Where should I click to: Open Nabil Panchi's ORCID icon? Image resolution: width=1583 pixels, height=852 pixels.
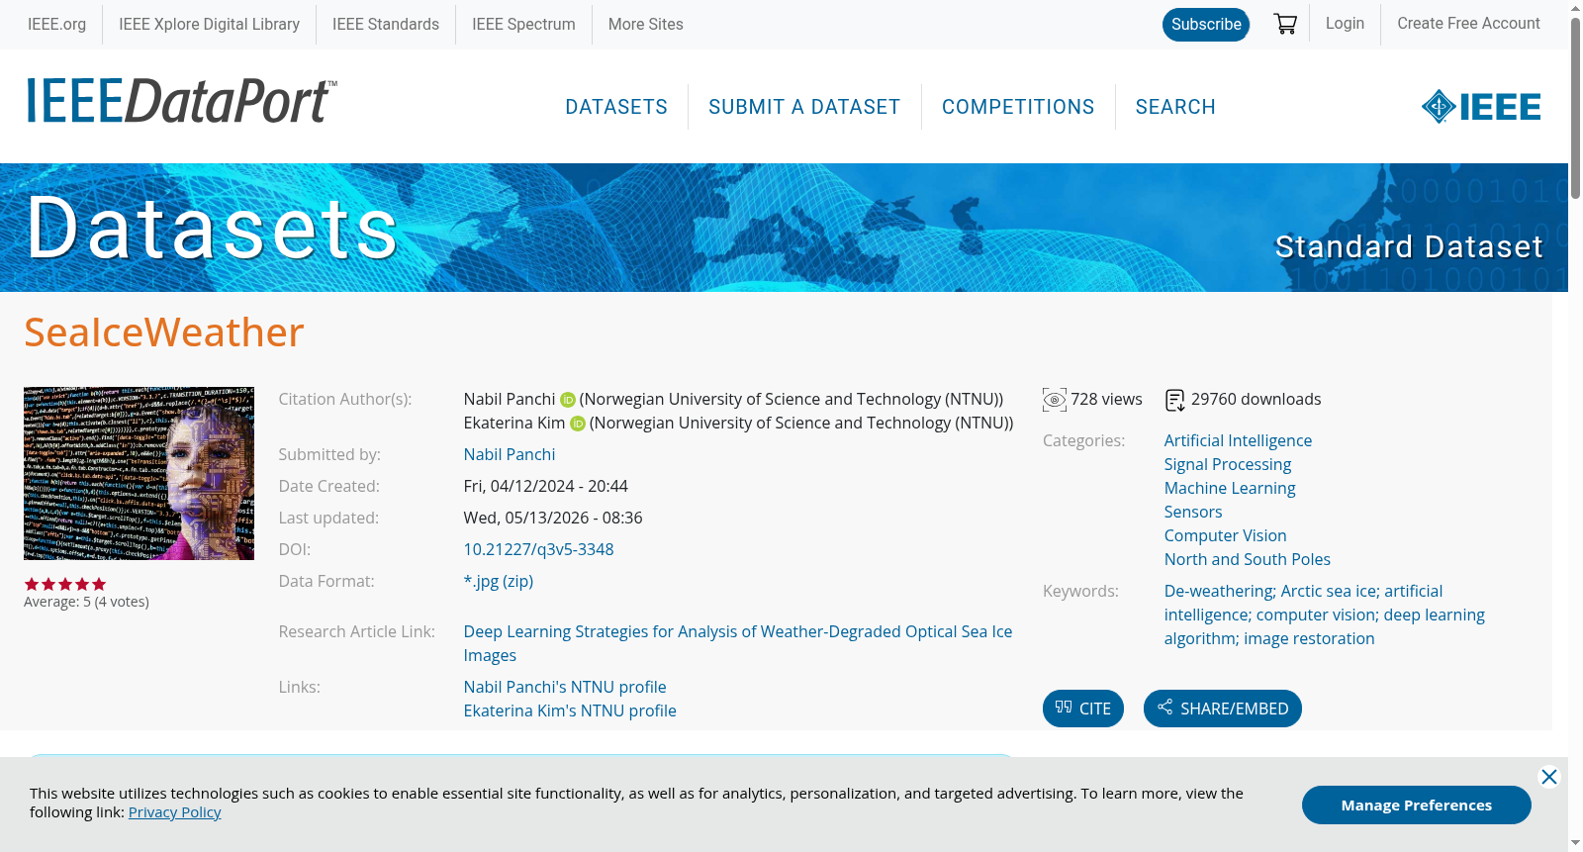coord(568,400)
